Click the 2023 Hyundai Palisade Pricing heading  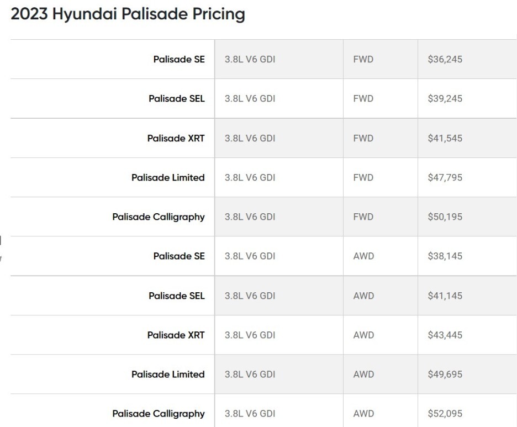(128, 14)
